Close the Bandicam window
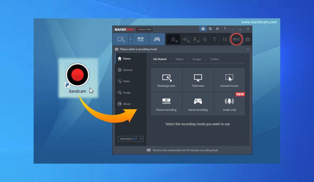Viewport: 314px width, 182px height. (x=248, y=29)
